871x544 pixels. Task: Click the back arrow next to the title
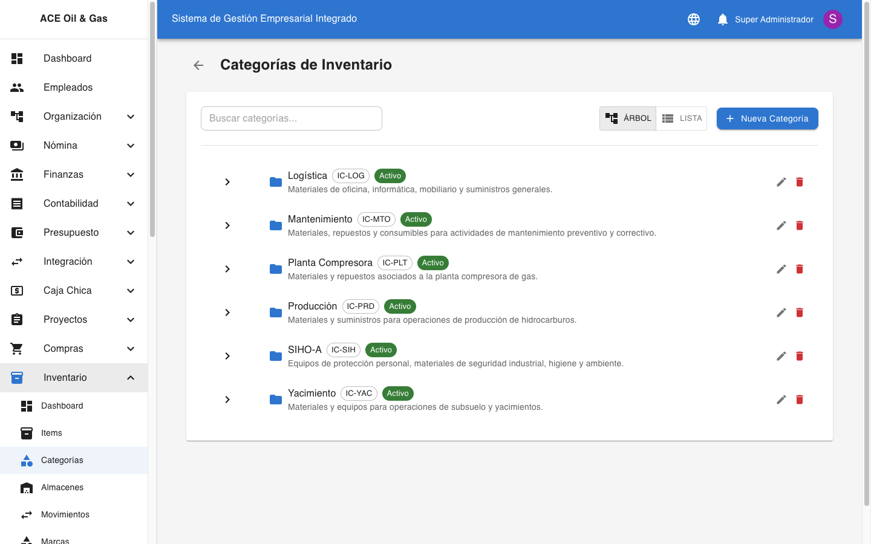tap(198, 65)
